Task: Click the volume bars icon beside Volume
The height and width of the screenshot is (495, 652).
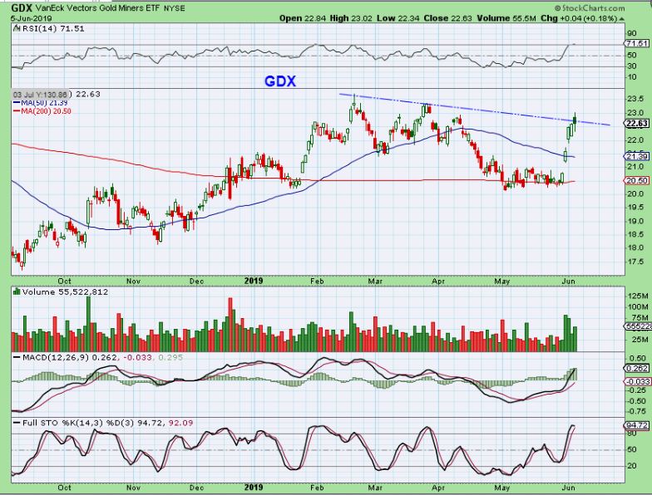Action: tap(17, 292)
